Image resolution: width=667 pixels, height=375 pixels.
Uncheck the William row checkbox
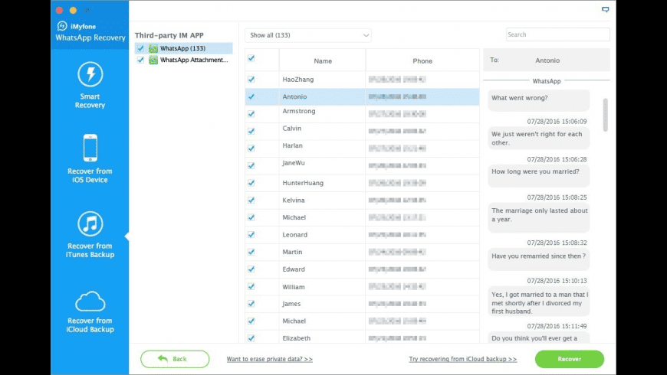coord(251,287)
